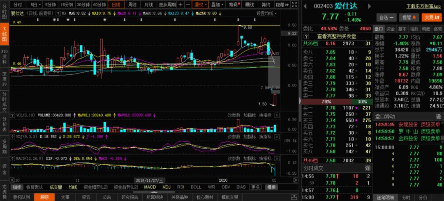Zoom in the K-line chart with the plus icon
Image resolution: width=444 pixels, height=201 pixels.
pos(180,5)
